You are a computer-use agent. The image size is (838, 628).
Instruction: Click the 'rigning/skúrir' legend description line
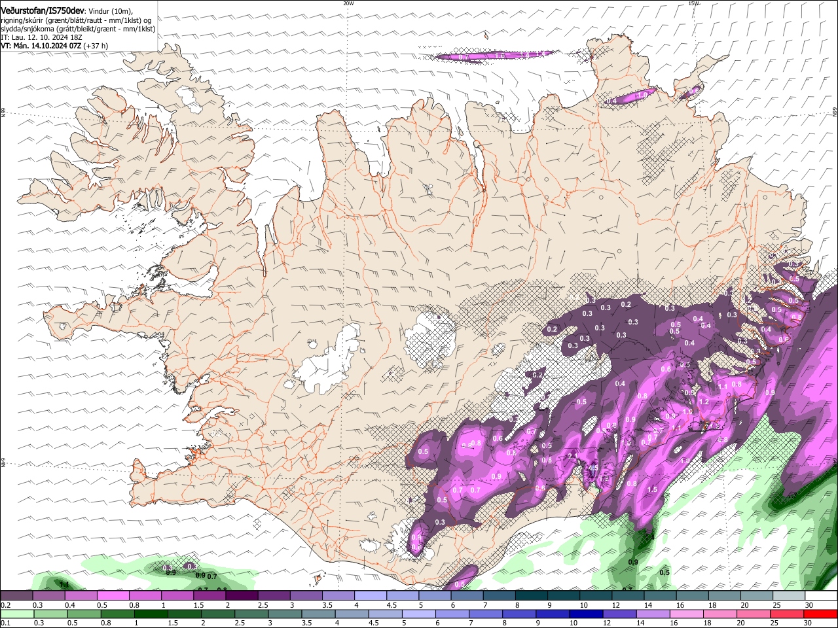pyautogui.click(x=77, y=20)
